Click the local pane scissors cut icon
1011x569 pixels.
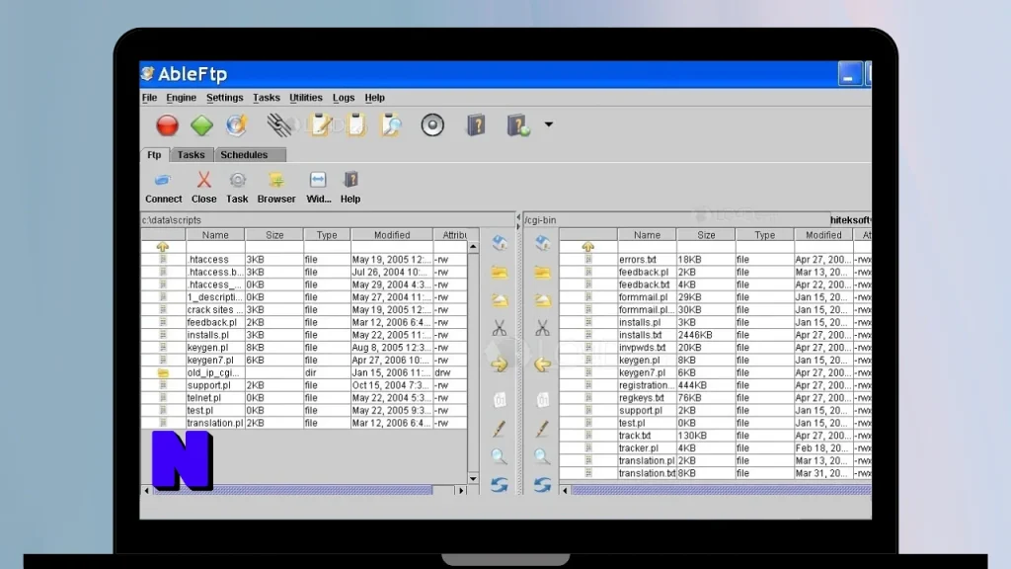coord(499,328)
